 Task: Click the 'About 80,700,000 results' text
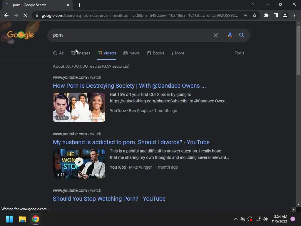(x=91, y=66)
